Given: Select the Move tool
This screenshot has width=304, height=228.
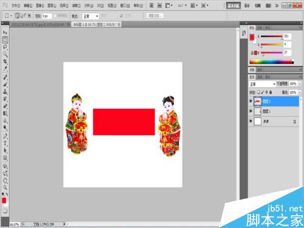Looking at the screenshot, I should click(5, 32).
